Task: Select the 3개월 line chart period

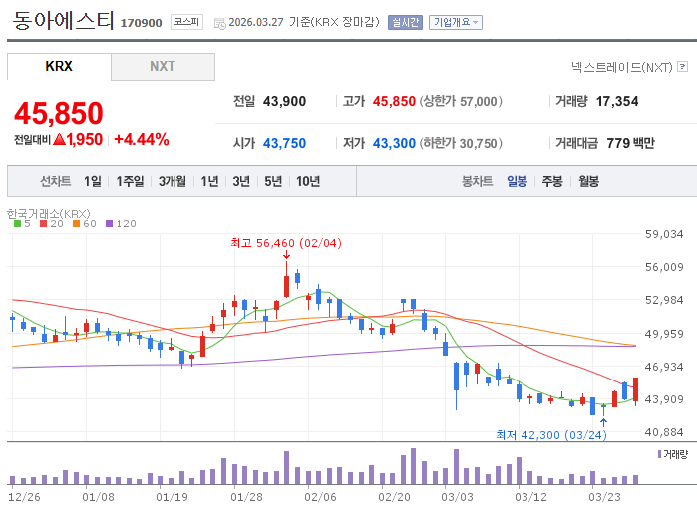Action: pyautogui.click(x=173, y=181)
